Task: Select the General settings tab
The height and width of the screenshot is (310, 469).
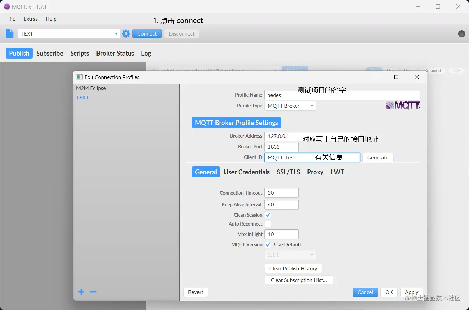Action: (x=206, y=172)
